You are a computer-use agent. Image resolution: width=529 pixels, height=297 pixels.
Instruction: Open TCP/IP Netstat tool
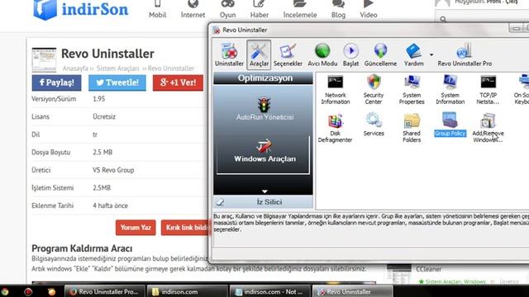(488, 90)
